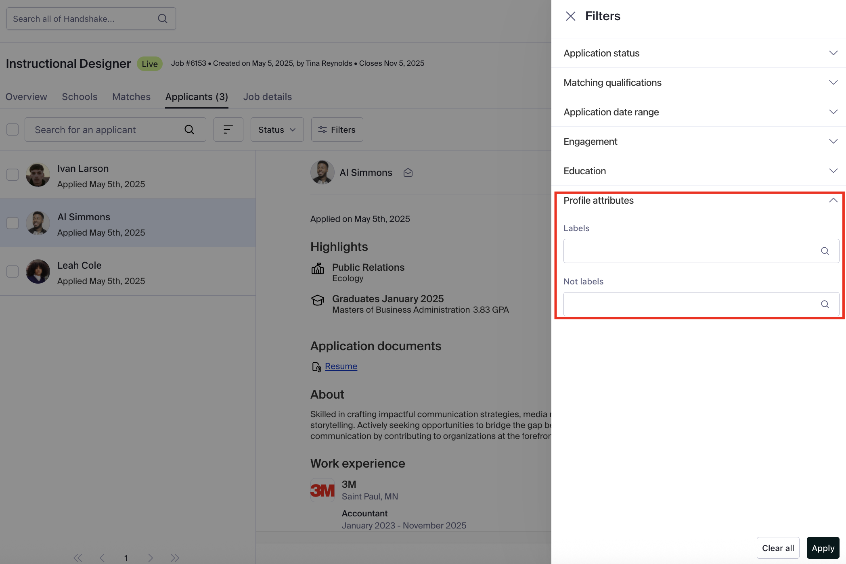The height and width of the screenshot is (564, 846).
Task: Open the Resume link
Action: (x=341, y=366)
